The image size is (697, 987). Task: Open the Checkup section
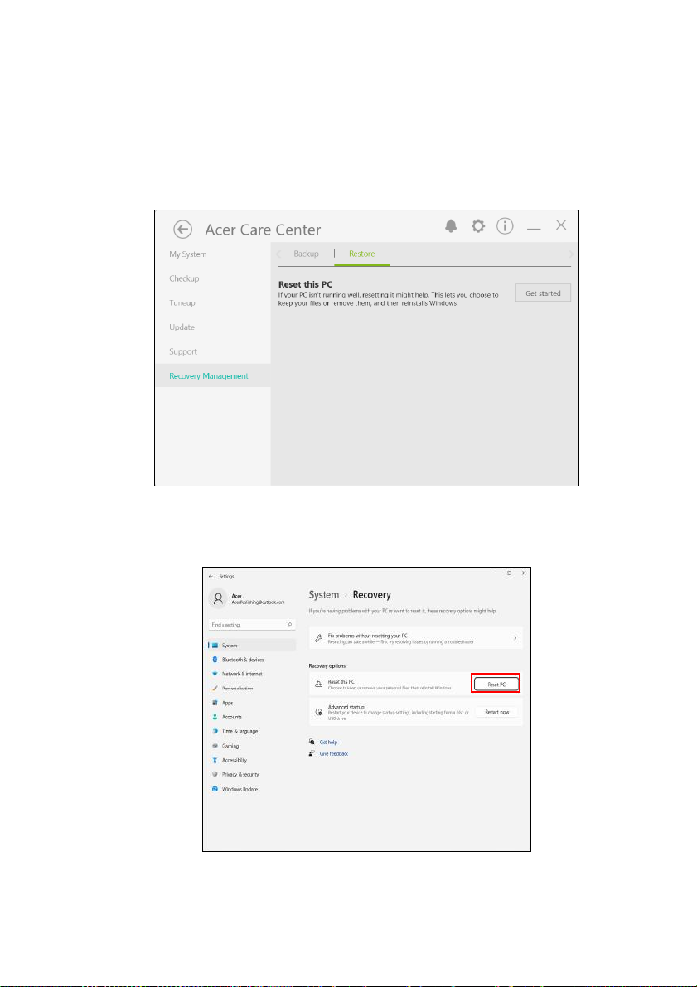(x=184, y=278)
